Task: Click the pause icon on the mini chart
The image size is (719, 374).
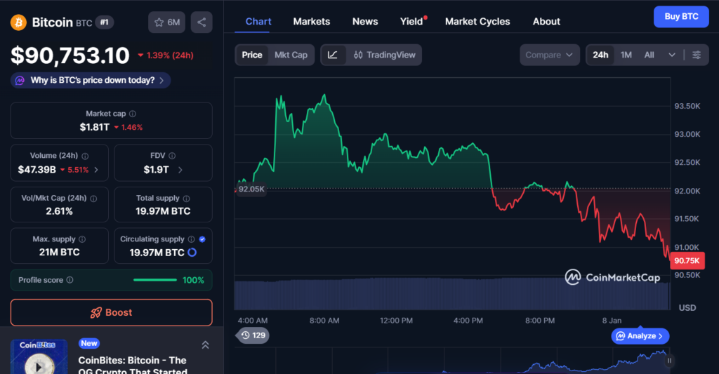Action: (x=669, y=361)
